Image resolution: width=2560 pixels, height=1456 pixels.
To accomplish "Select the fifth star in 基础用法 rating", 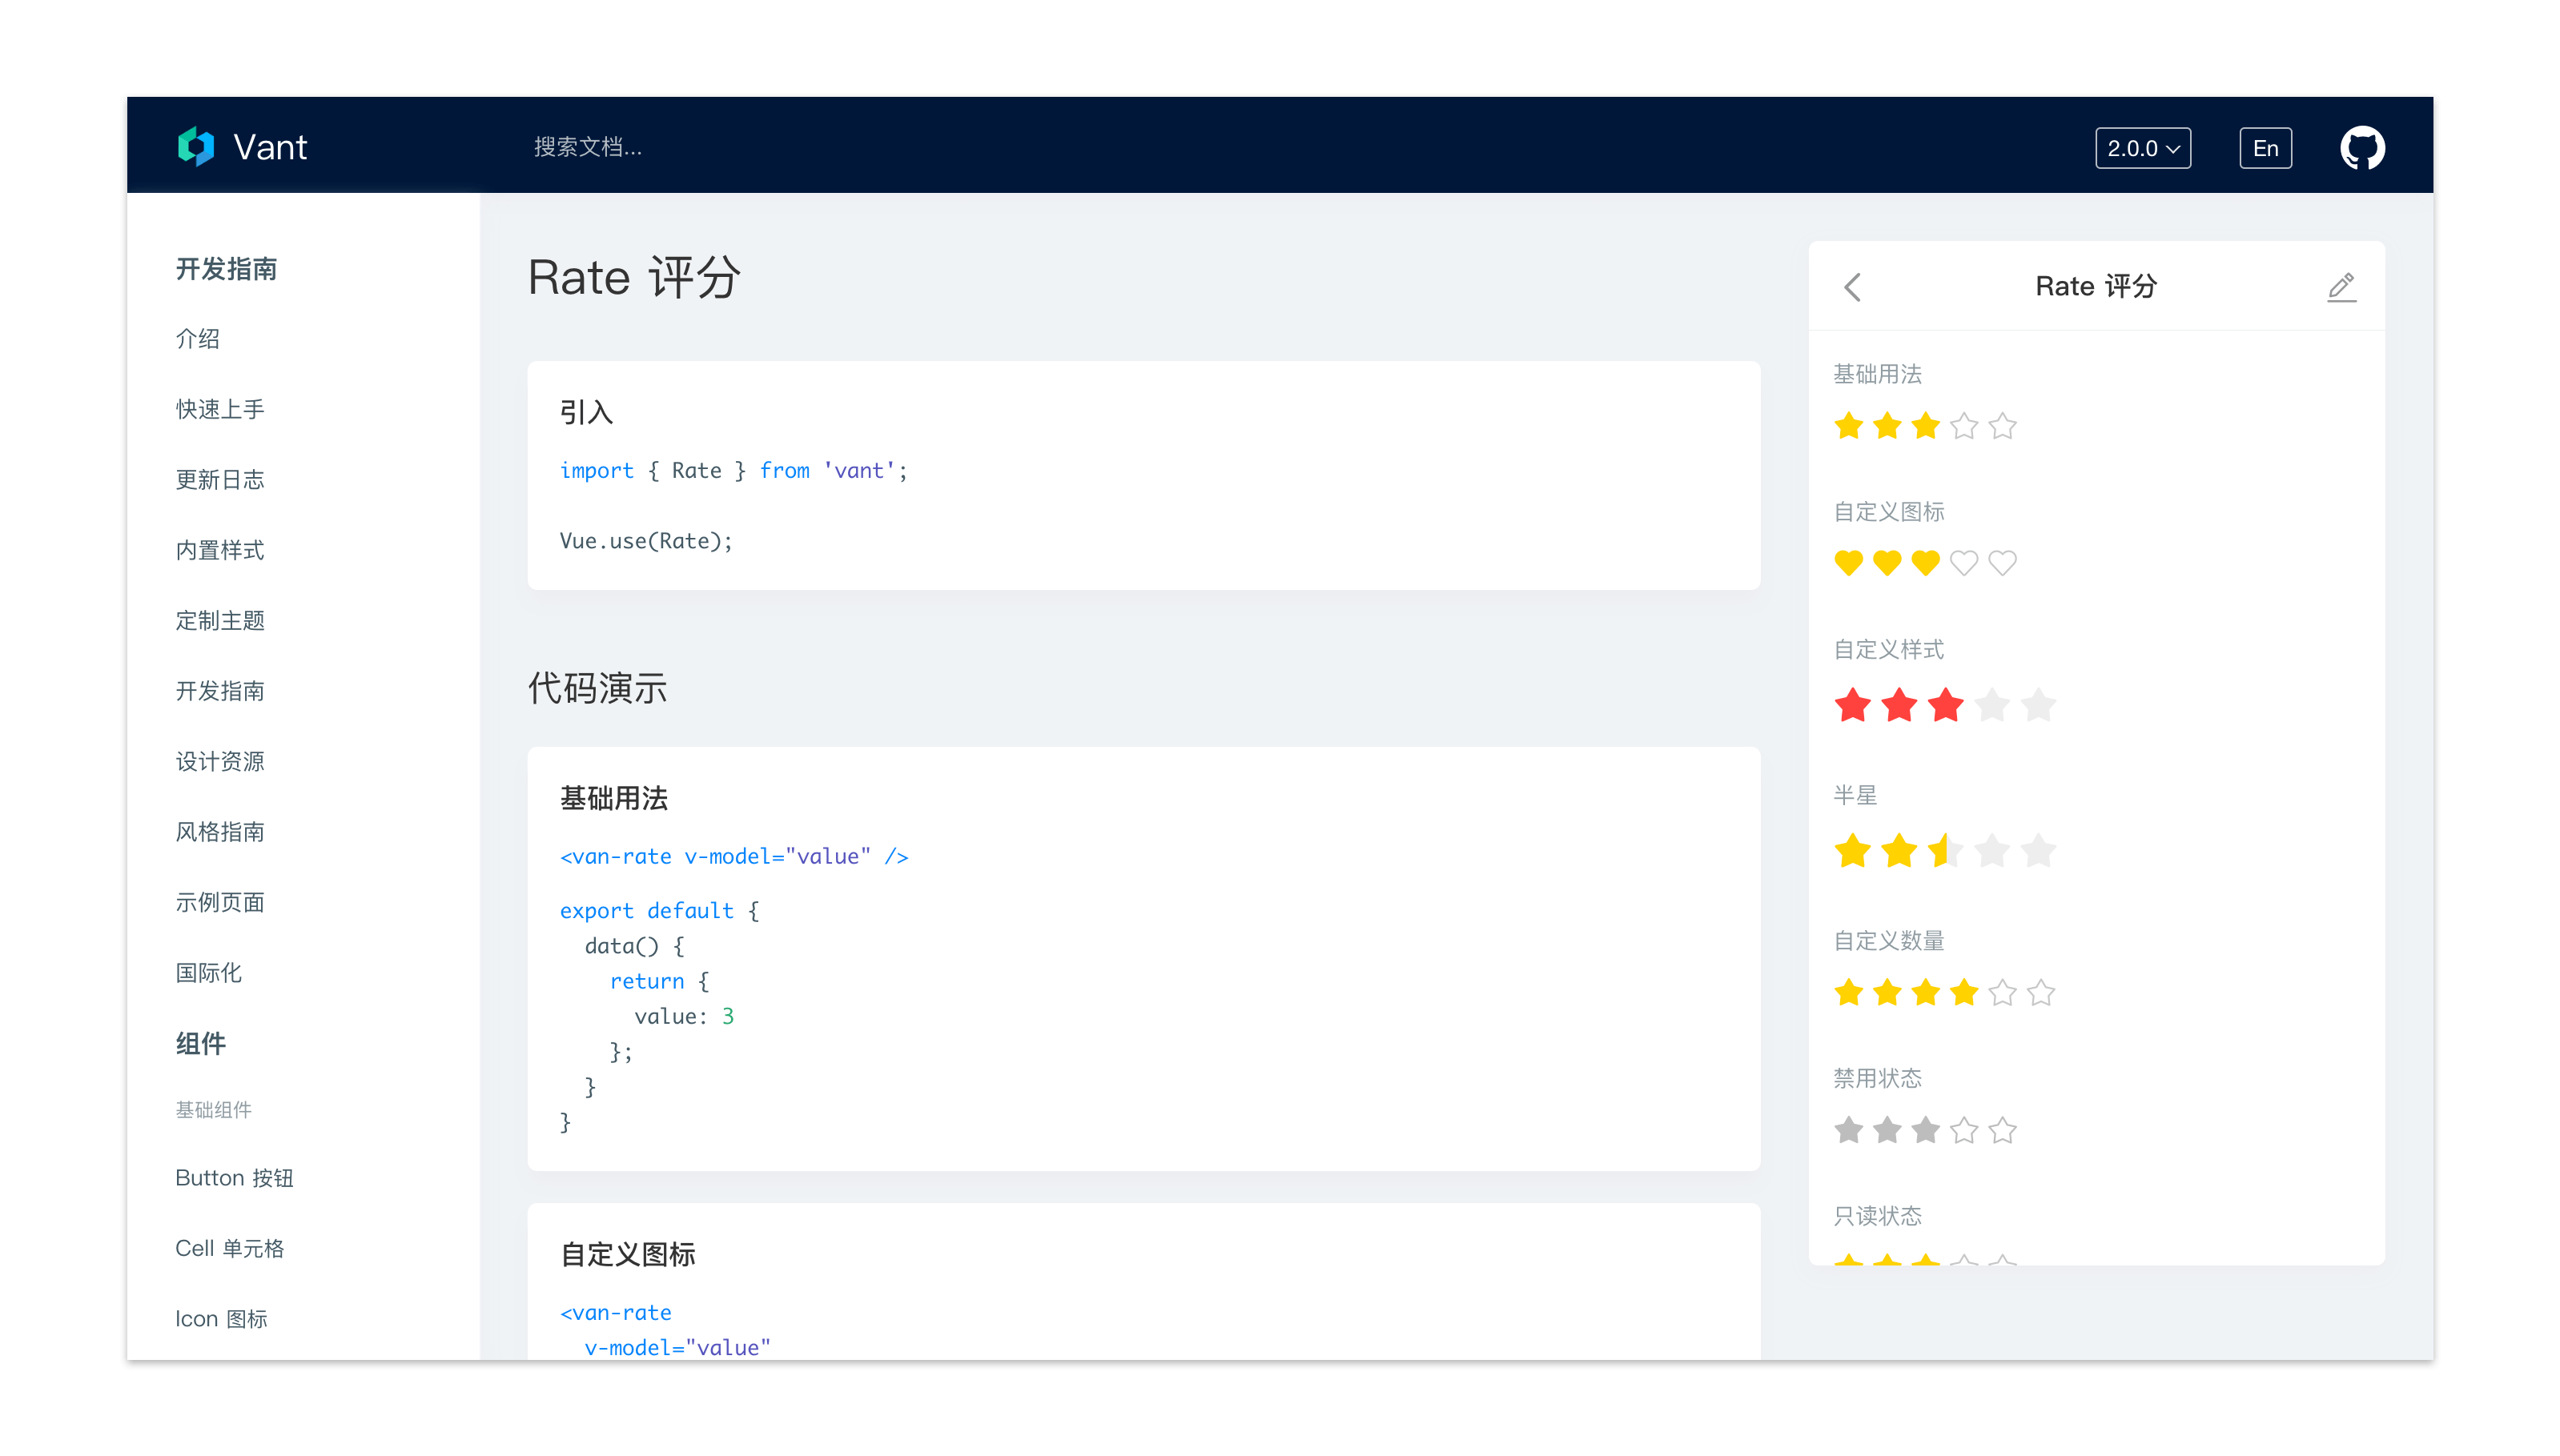I will (x=2002, y=427).
